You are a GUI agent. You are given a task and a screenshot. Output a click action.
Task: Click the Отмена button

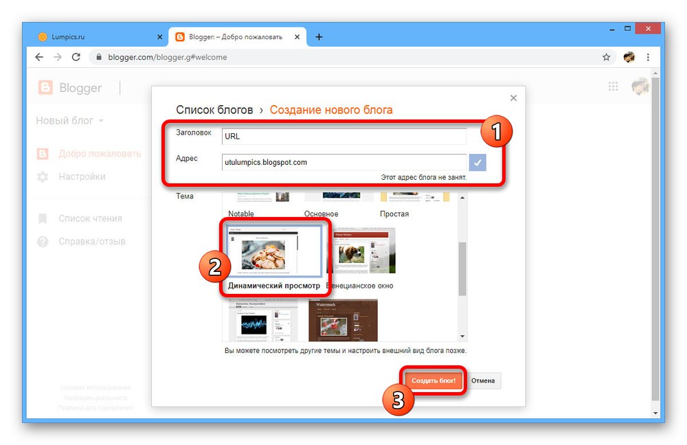(483, 380)
